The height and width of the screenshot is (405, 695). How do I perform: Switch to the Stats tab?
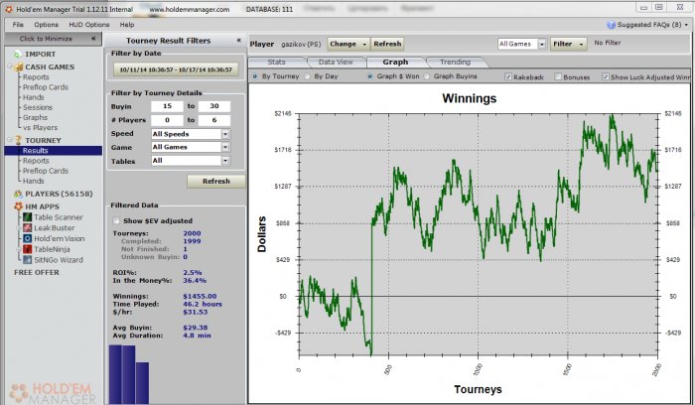277,62
